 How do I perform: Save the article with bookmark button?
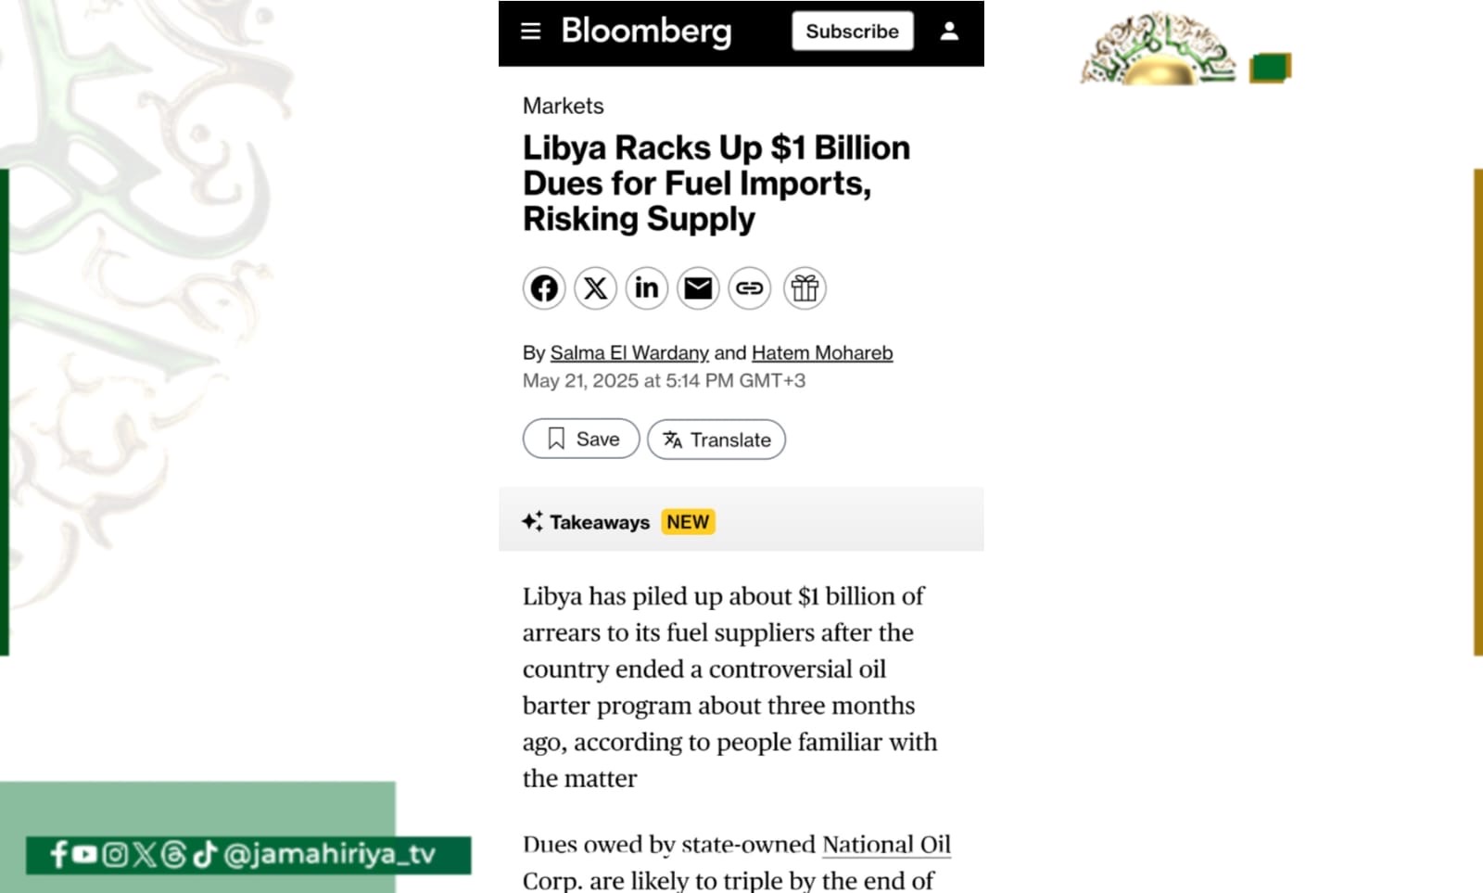tap(581, 439)
